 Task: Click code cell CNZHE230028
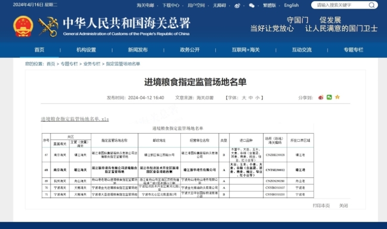275,155
